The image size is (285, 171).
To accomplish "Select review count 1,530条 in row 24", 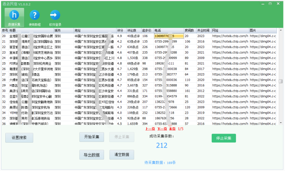I will (x=134, y=58).
